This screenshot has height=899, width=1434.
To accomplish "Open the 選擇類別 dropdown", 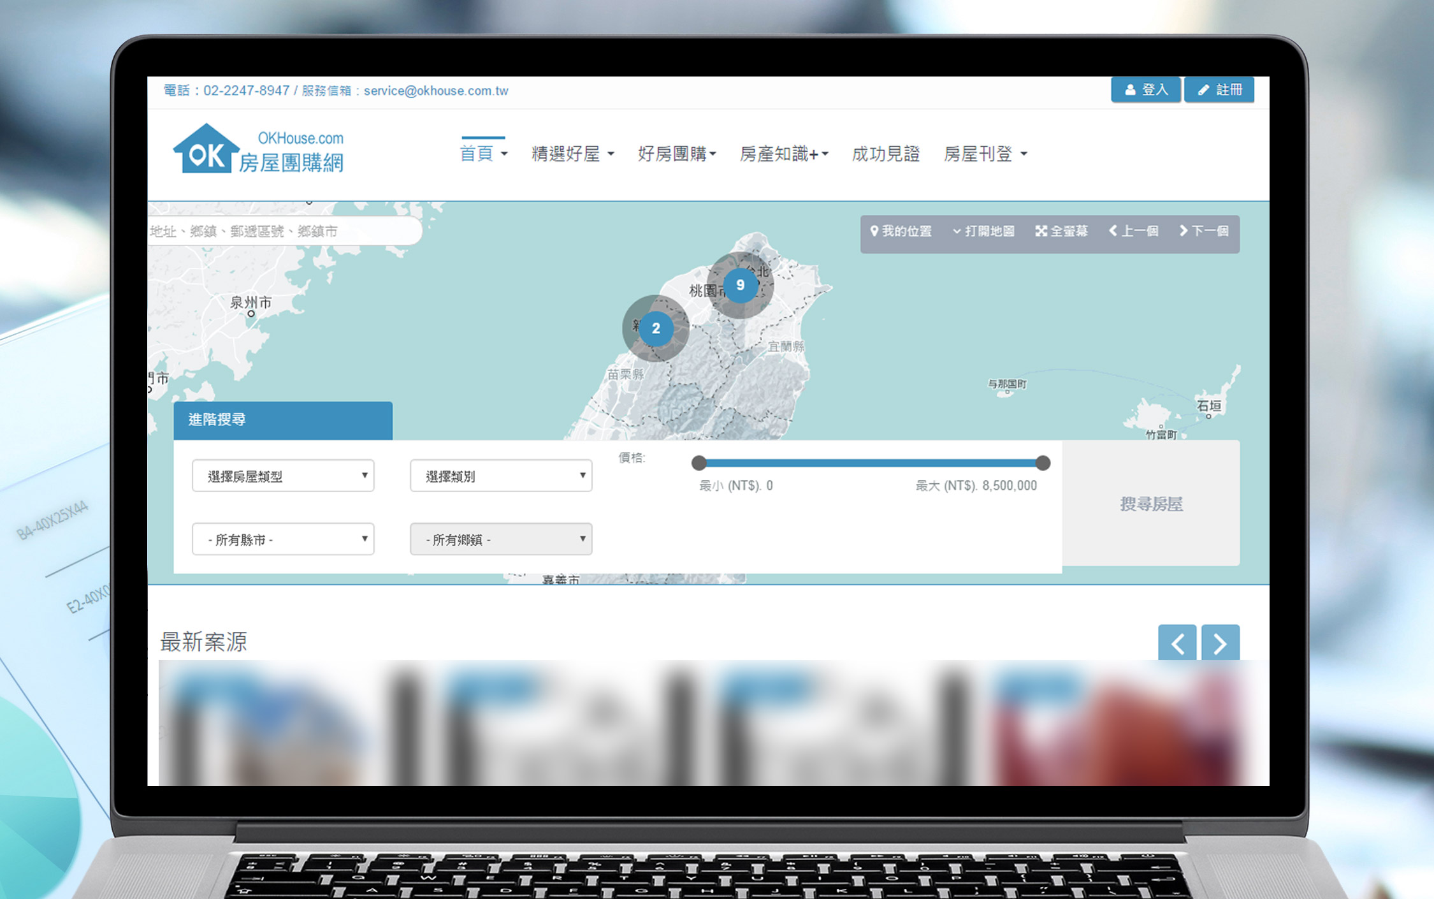I will 501,476.
